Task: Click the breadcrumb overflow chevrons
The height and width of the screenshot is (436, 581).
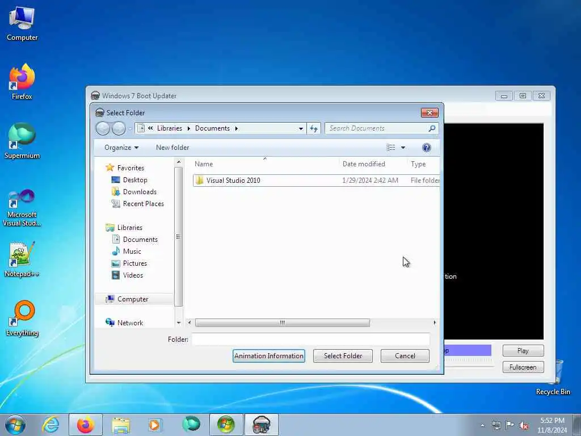Action: click(x=150, y=128)
